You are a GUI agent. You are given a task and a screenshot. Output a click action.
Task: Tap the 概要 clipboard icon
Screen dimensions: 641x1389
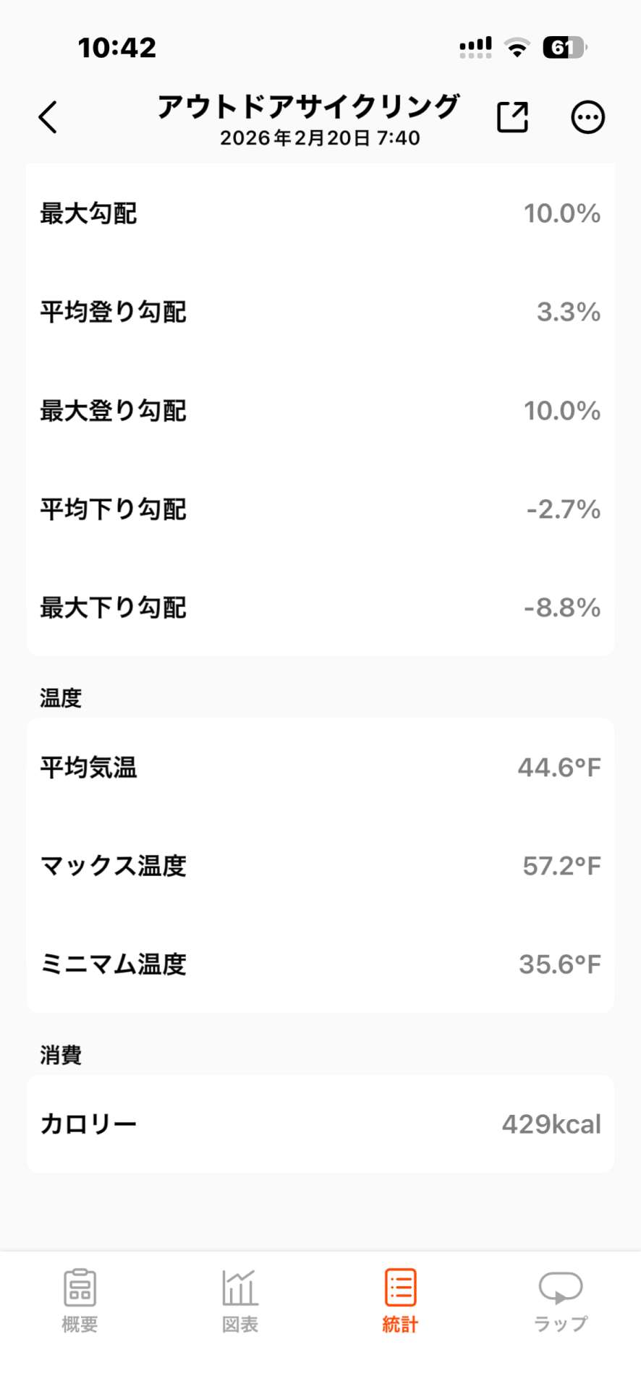(80, 1287)
